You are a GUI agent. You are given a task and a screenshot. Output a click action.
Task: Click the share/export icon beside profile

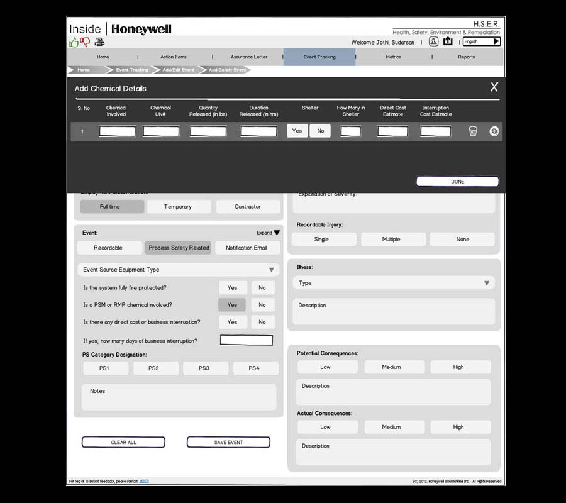[448, 41]
